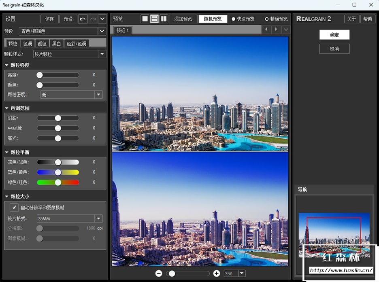The image size is (379, 282).
Task: Switch to the 黑白 tab
Action: [x=56, y=43]
